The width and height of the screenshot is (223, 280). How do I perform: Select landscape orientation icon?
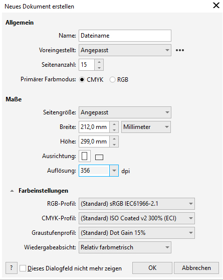[x=99, y=157]
